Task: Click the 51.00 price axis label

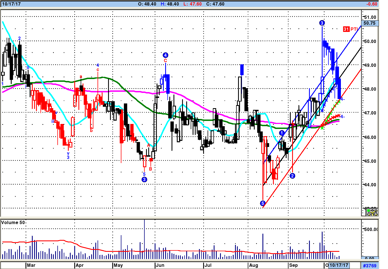Action: (370, 17)
